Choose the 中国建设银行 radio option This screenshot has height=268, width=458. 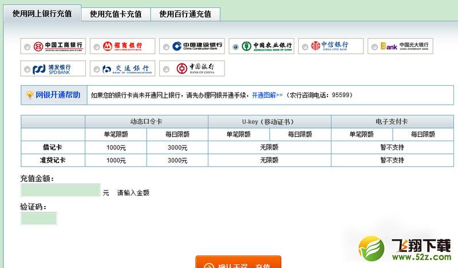[x=166, y=47]
